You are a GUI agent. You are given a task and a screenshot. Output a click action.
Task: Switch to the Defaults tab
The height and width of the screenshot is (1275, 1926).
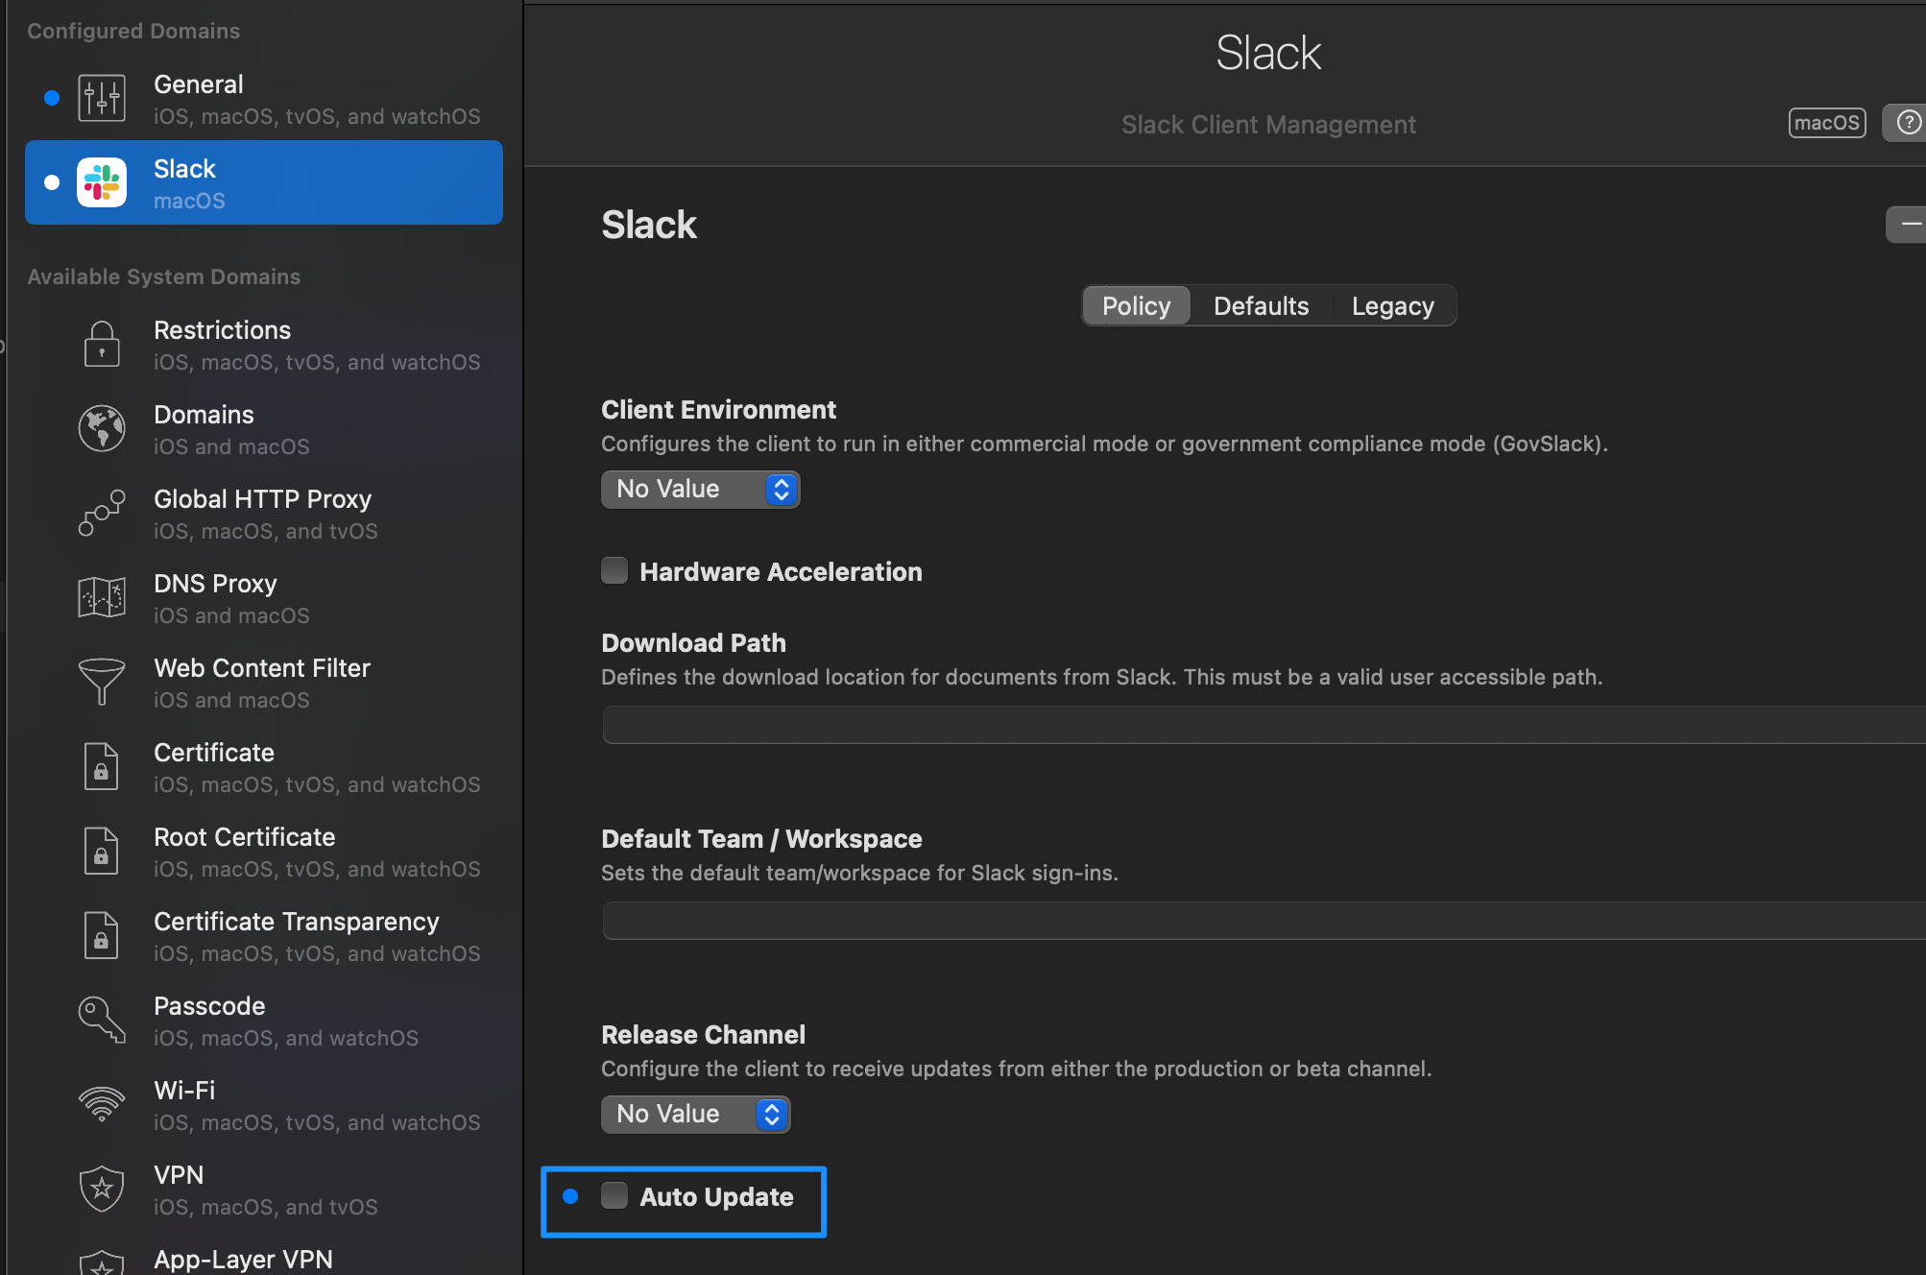click(1261, 306)
